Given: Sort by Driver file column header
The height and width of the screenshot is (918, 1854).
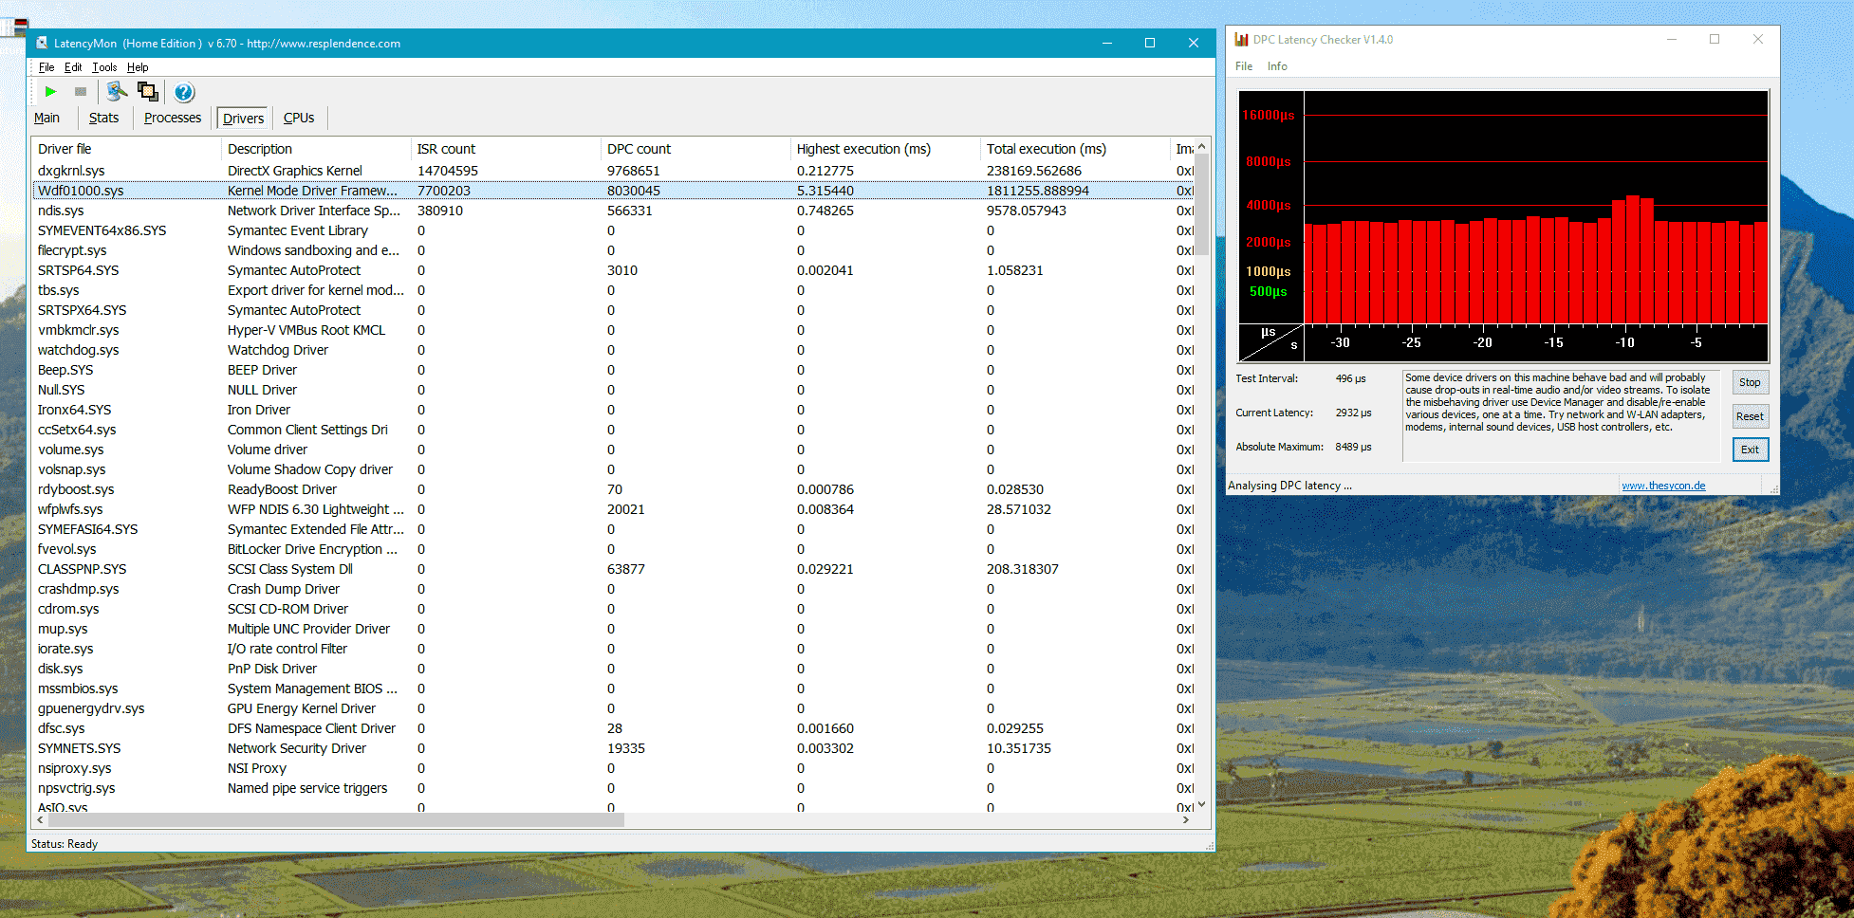Looking at the screenshot, I should 127,149.
